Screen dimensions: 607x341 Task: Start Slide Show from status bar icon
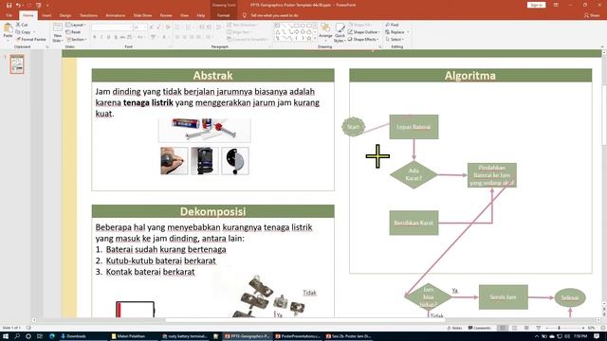(x=539, y=328)
